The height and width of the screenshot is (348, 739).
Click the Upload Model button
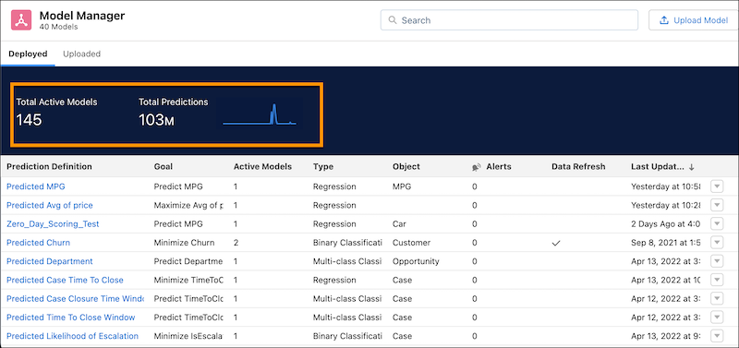pos(694,20)
